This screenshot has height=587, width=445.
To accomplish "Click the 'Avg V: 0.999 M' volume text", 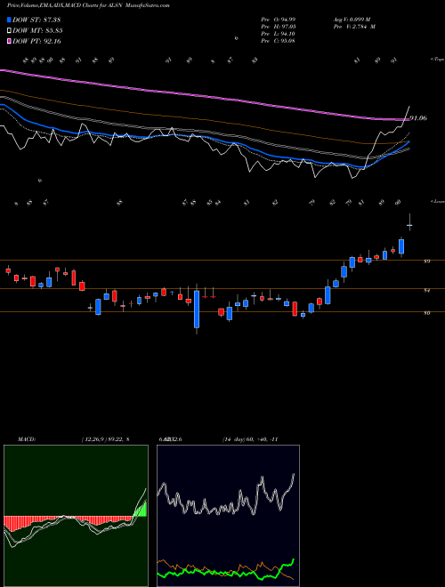I will 354,20.
